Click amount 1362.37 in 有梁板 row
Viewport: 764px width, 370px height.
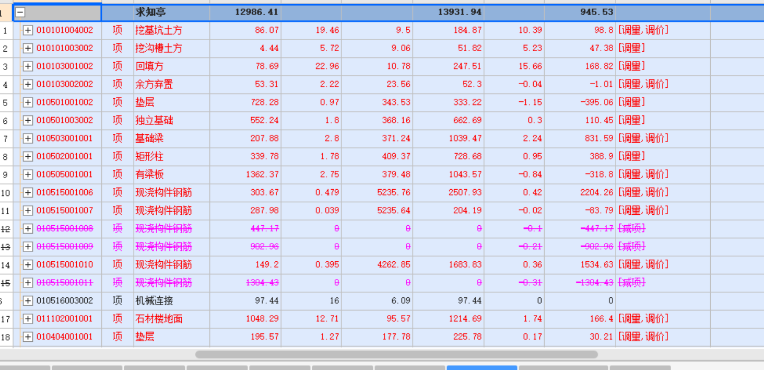point(262,175)
